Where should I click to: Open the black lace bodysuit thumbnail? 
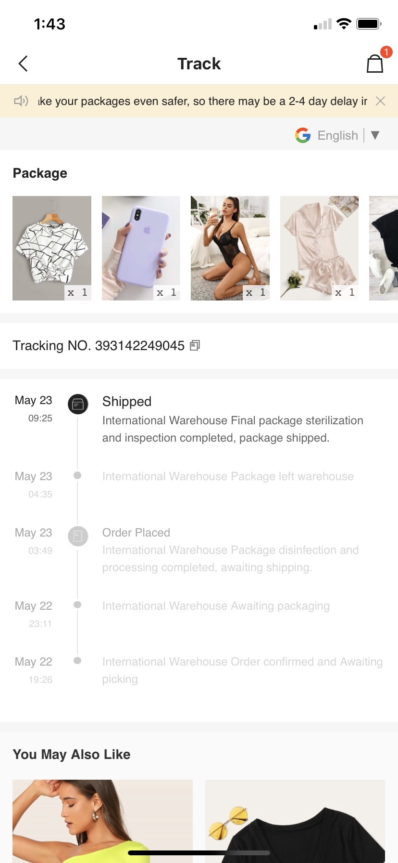[230, 248]
